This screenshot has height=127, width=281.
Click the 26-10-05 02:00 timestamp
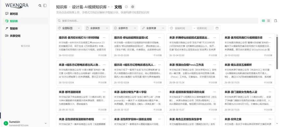point(122,55)
